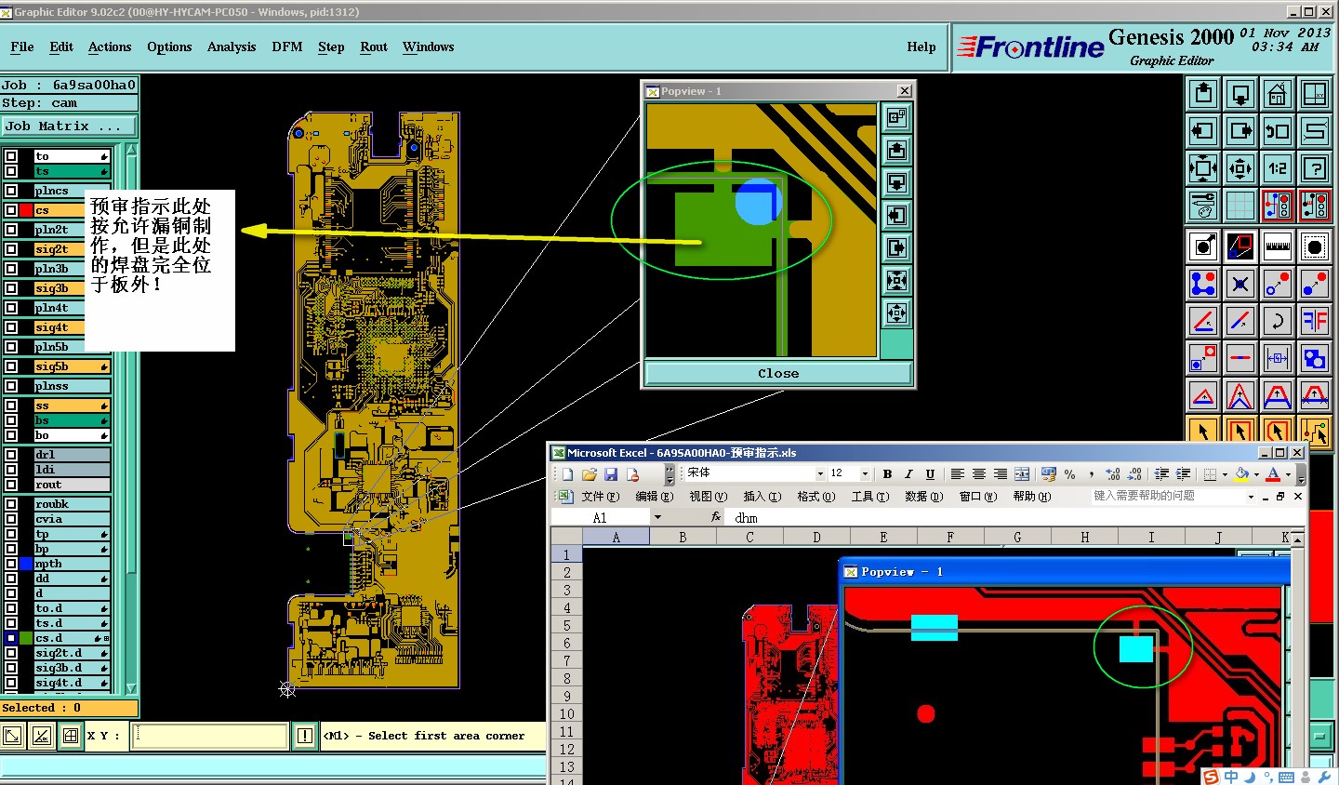The width and height of the screenshot is (1339, 785).
Task: Click the previous view undo-zoom icon
Action: [1278, 131]
